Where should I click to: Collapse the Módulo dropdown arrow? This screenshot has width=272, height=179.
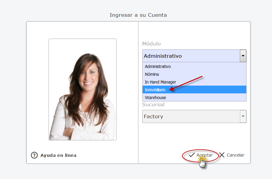243,56
